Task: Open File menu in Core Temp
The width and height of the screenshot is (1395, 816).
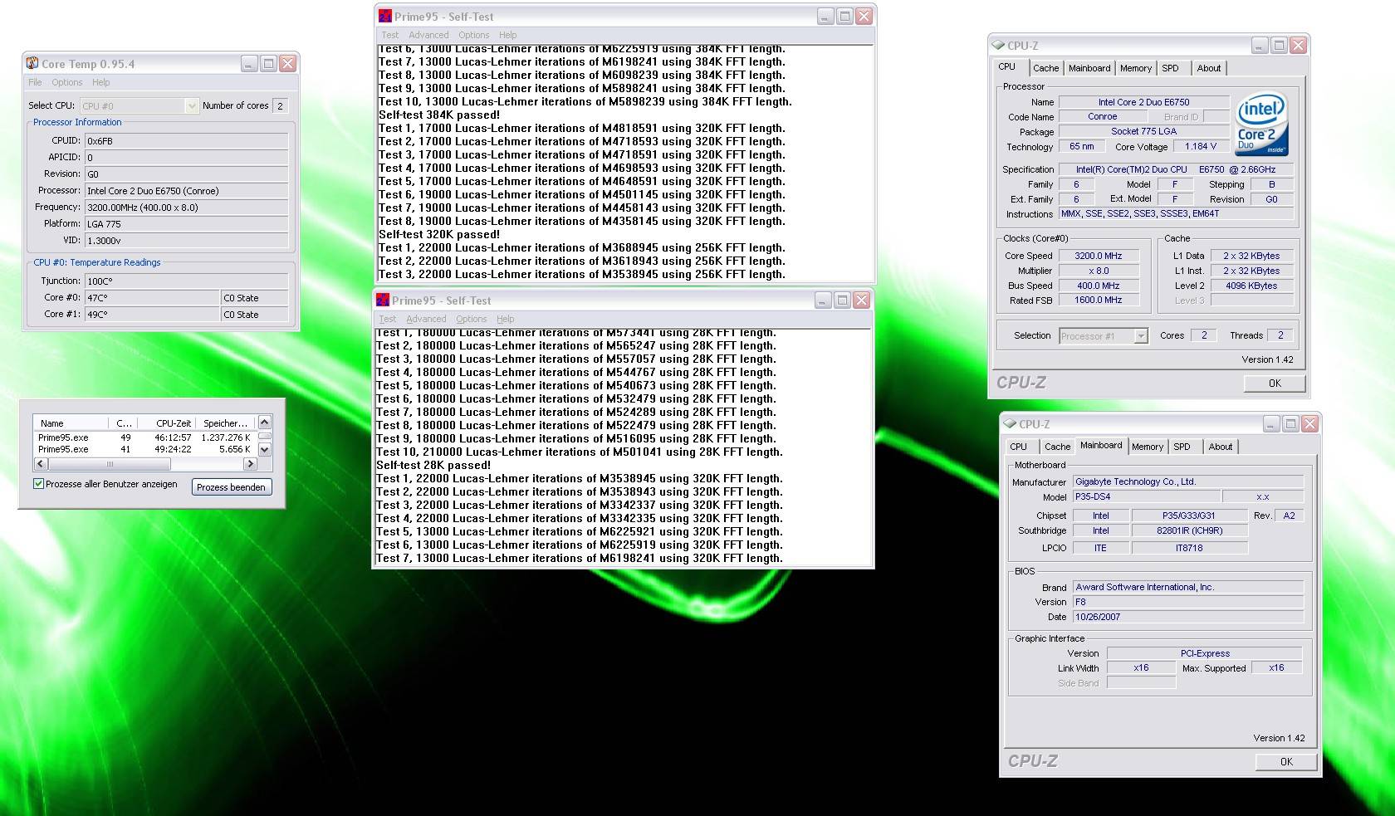Action: [35, 82]
